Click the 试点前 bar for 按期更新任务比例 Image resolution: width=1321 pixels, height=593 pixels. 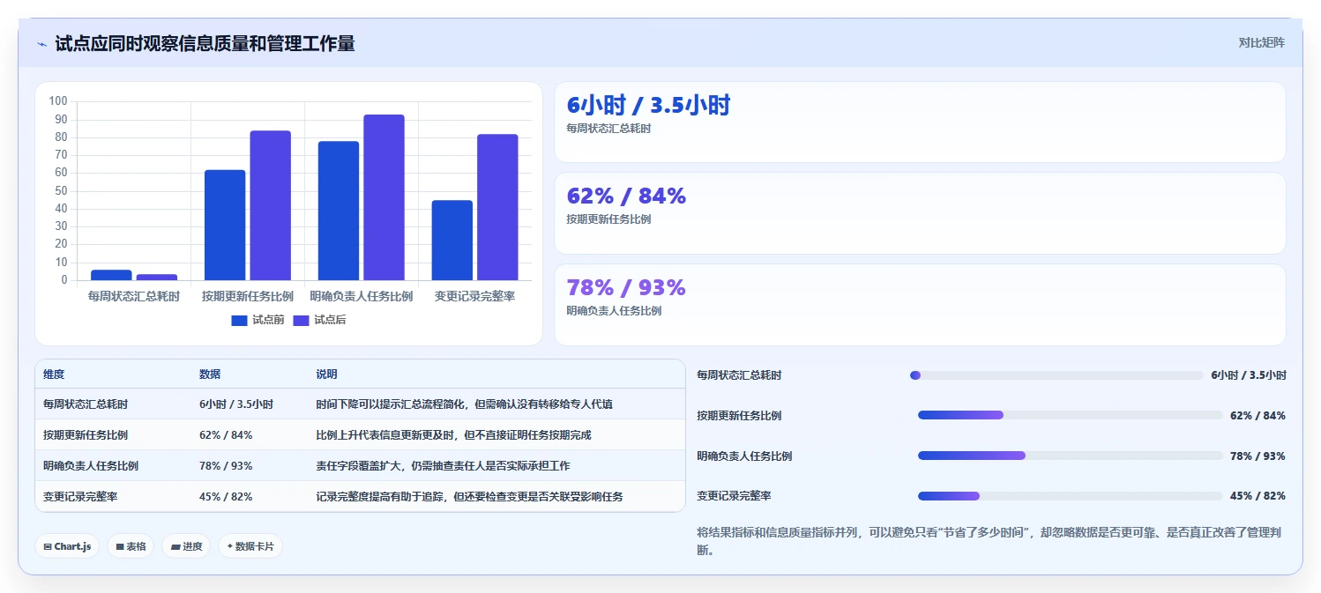pyautogui.click(x=225, y=225)
